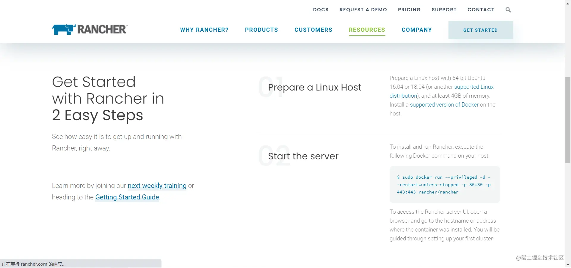Click the sudo docker run command block
The image size is (571, 268).
click(445, 185)
